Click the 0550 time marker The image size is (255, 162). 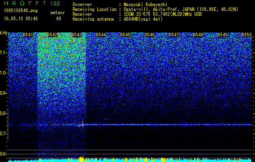(247, 35)
